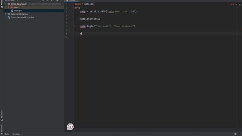Click gutter fold marker on line 7
Screen dimensions: 242x136
(74, 26)
